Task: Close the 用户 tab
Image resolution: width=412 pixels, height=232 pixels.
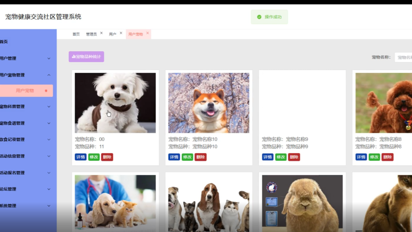Action: pos(121,33)
